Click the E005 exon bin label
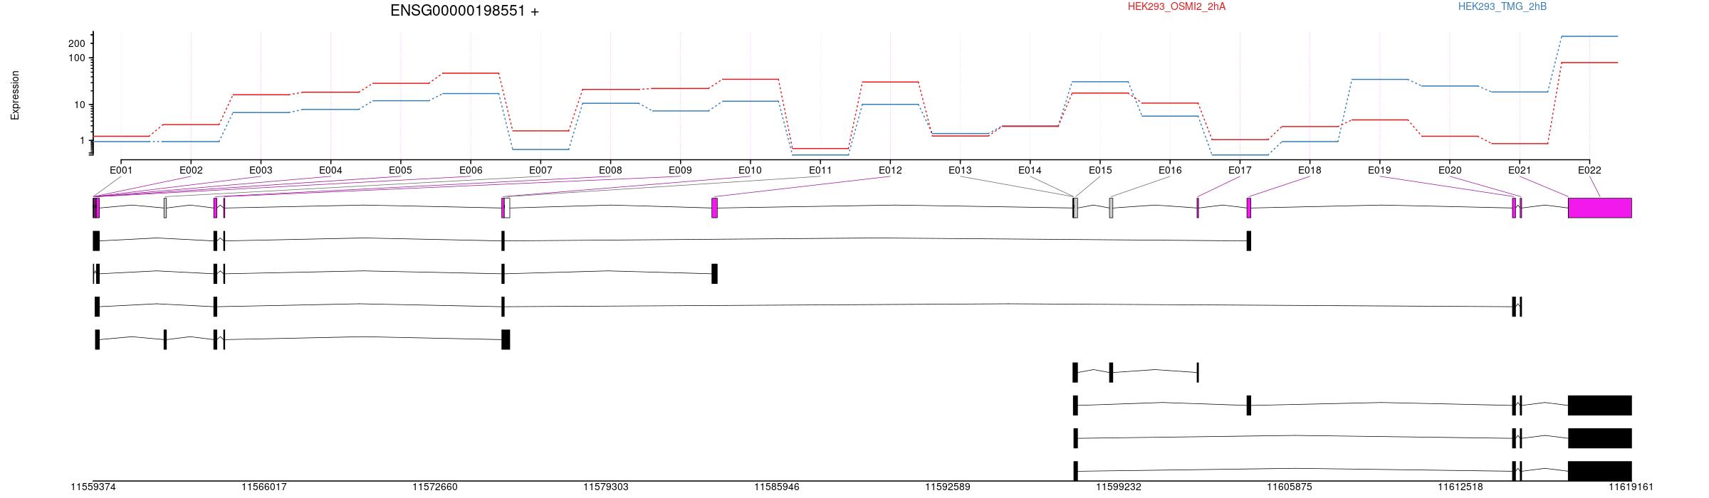The image size is (1709, 498). click(400, 170)
